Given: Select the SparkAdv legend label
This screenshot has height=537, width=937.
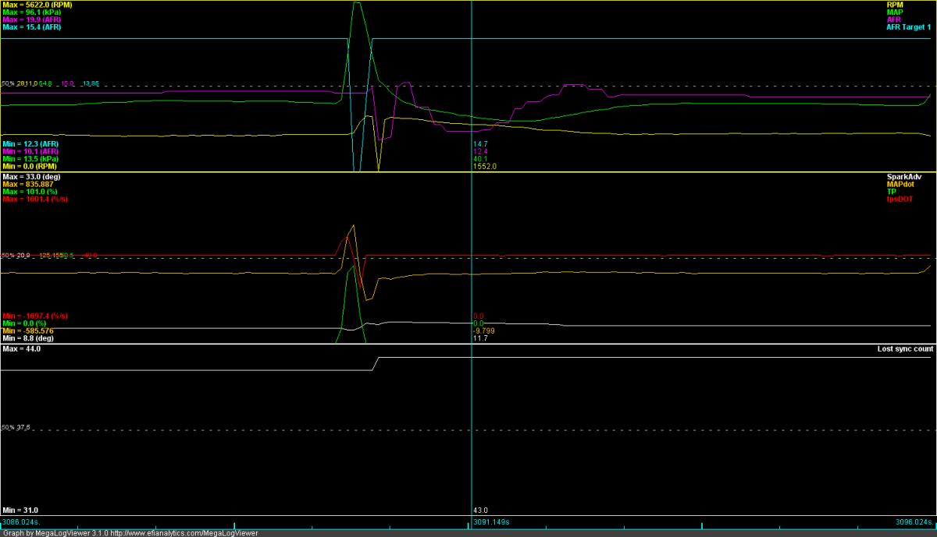Looking at the screenshot, I should coord(914,177).
